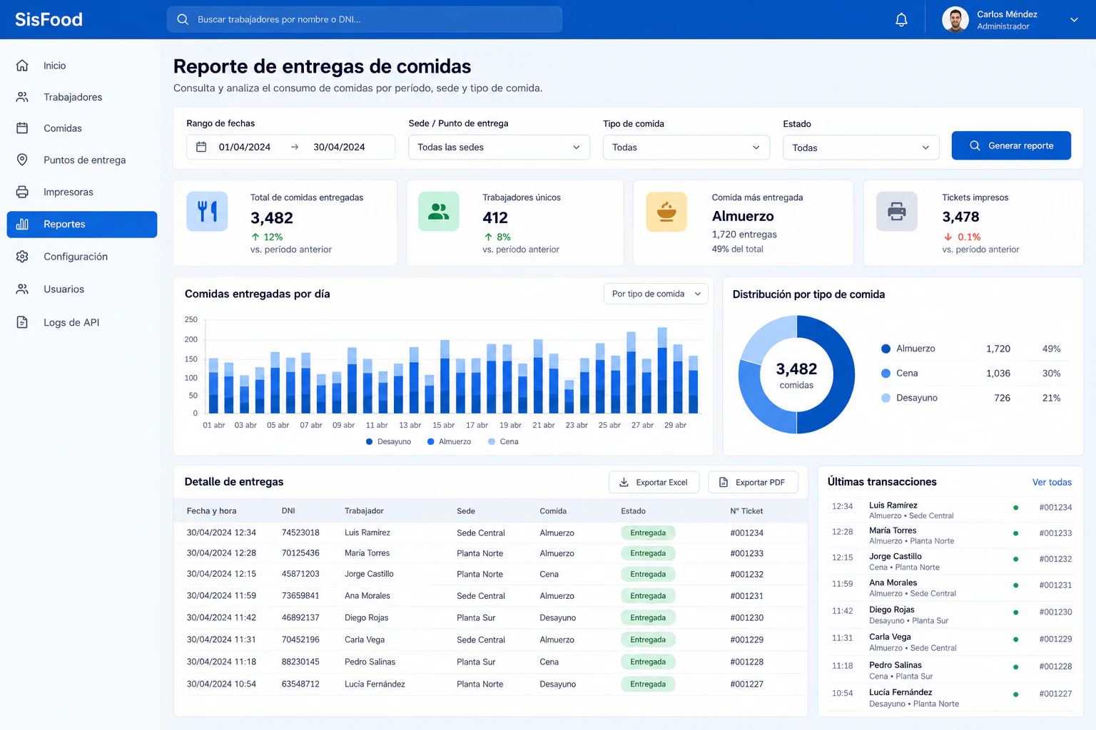Click the notification bell icon

(x=901, y=20)
